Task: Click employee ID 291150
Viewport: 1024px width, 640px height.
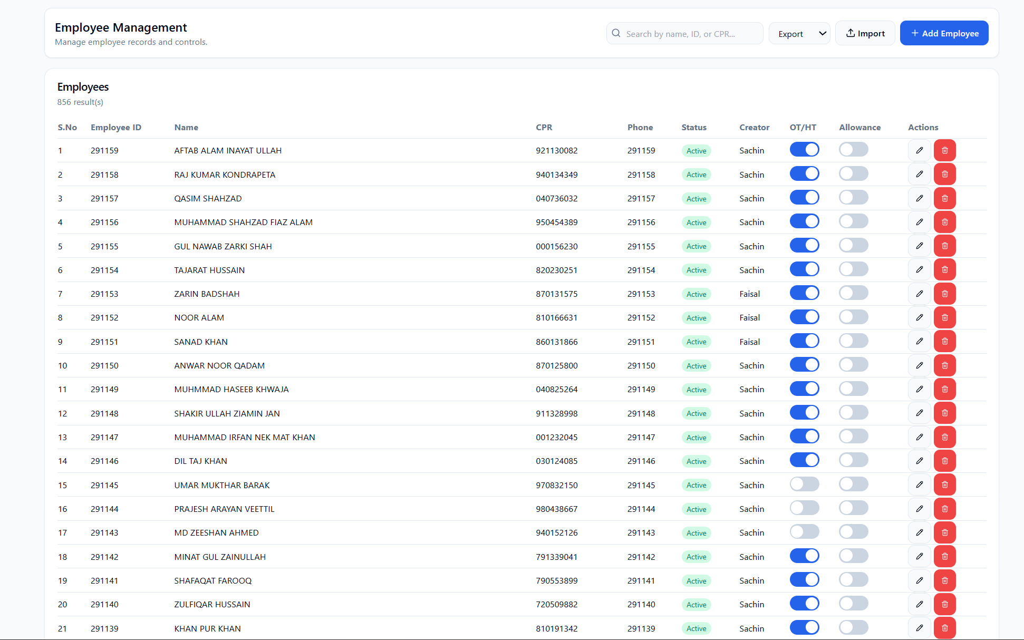Action: [x=104, y=365]
